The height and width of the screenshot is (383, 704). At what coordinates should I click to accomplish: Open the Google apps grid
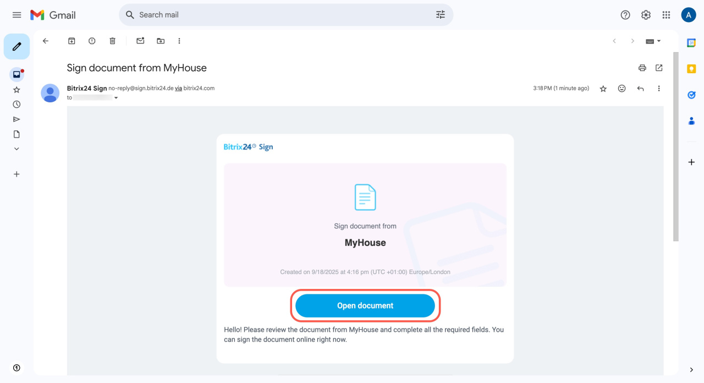click(x=667, y=15)
